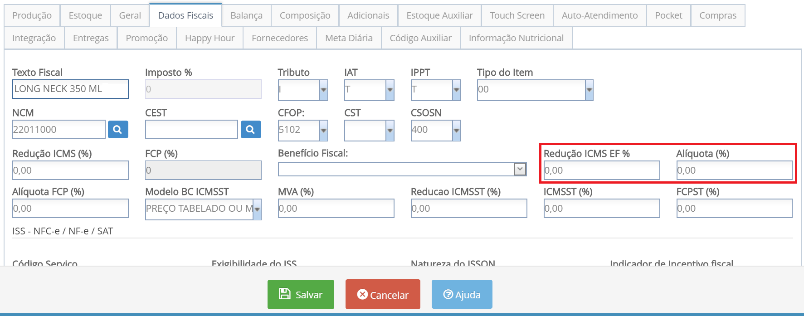
Task: Go to the Composição tab
Action: (x=305, y=15)
